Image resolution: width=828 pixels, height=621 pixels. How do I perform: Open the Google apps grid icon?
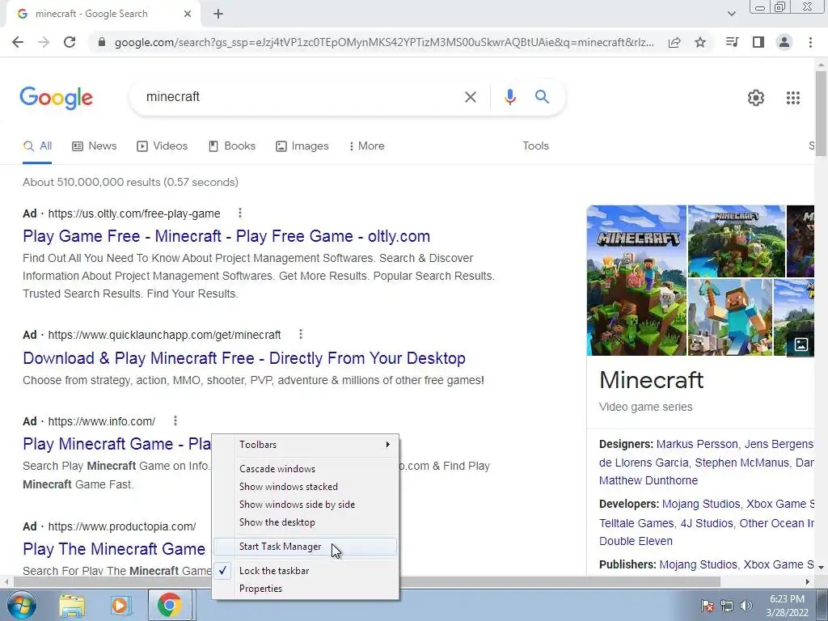point(792,98)
